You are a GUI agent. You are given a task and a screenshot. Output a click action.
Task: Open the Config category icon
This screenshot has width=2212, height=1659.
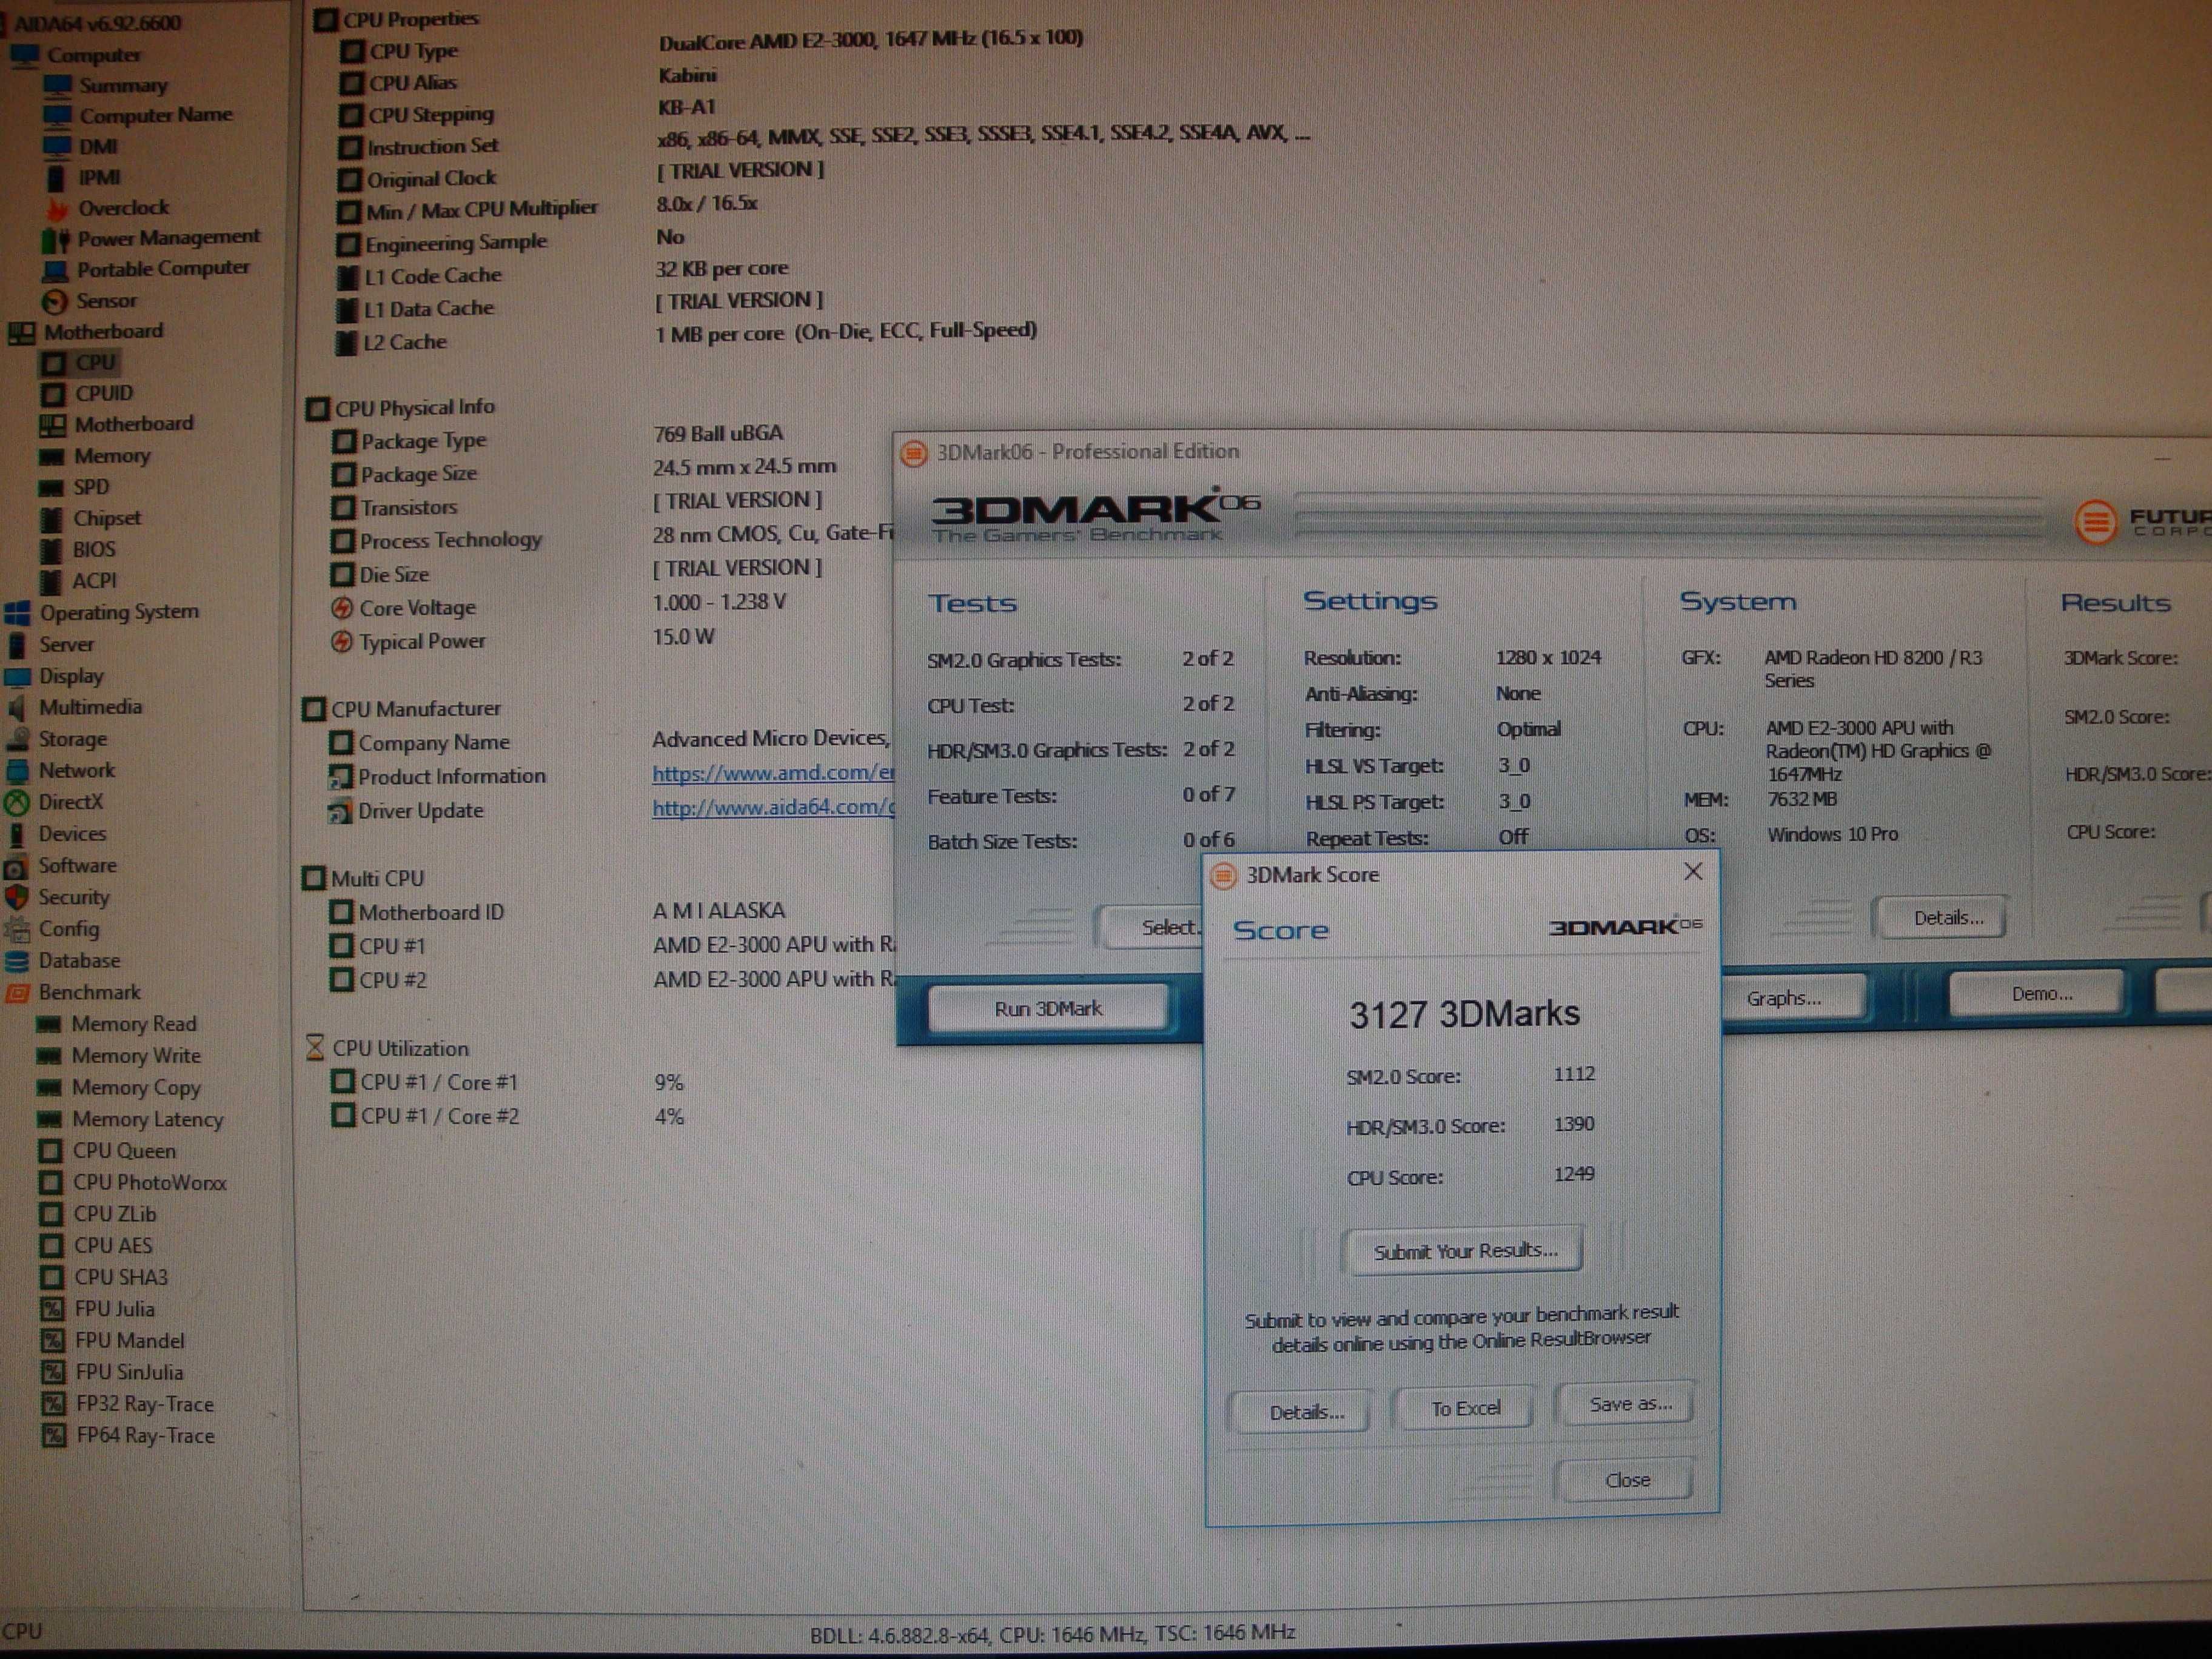pyautogui.click(x=17, y=929)
